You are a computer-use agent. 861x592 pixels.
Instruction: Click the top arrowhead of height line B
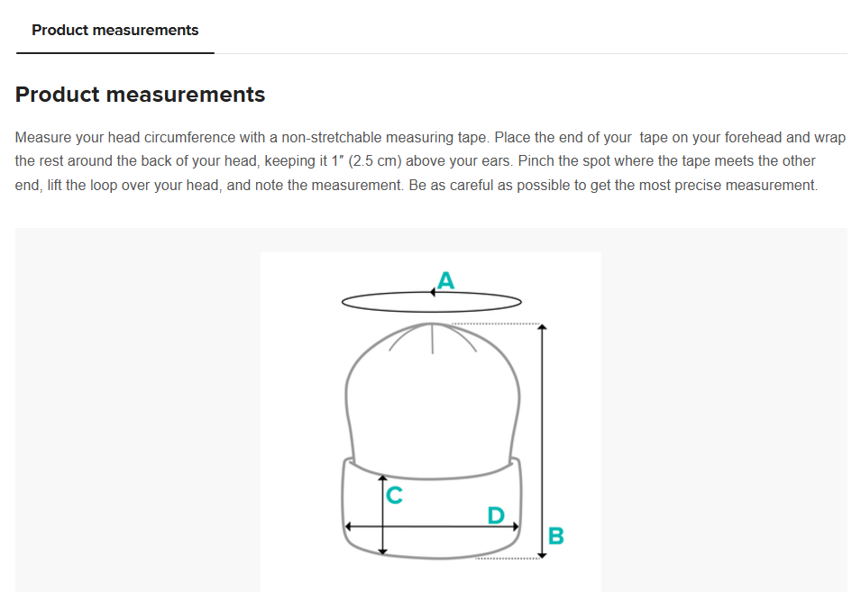point(542,328)
